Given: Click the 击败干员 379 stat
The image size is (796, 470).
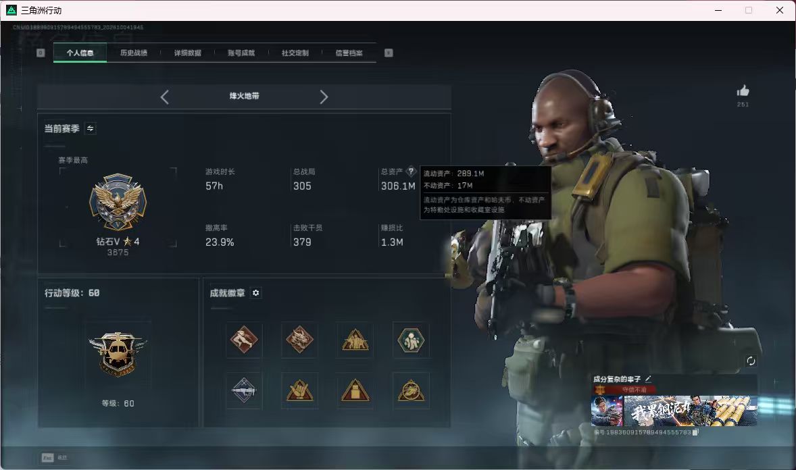Looking at the screenshot, I should 307,236.
